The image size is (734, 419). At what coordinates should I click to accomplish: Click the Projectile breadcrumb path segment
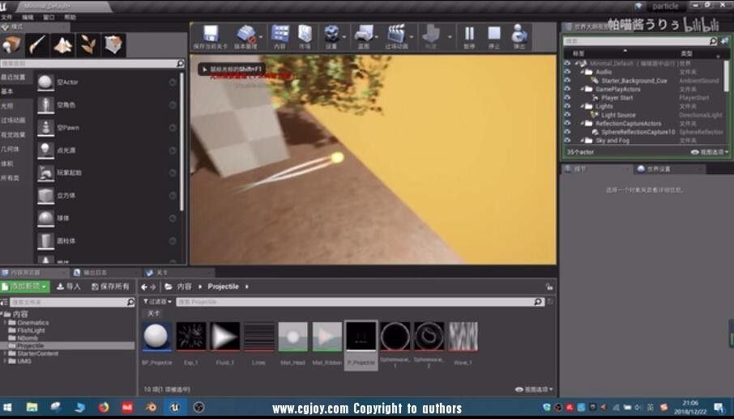(224, 286)
